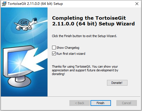142x111 pixels.
Task: Click the Show Changelog label text
Action: (68, 48)
